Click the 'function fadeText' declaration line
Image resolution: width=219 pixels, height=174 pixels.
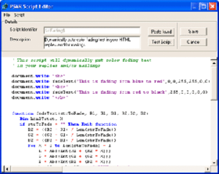80,113
